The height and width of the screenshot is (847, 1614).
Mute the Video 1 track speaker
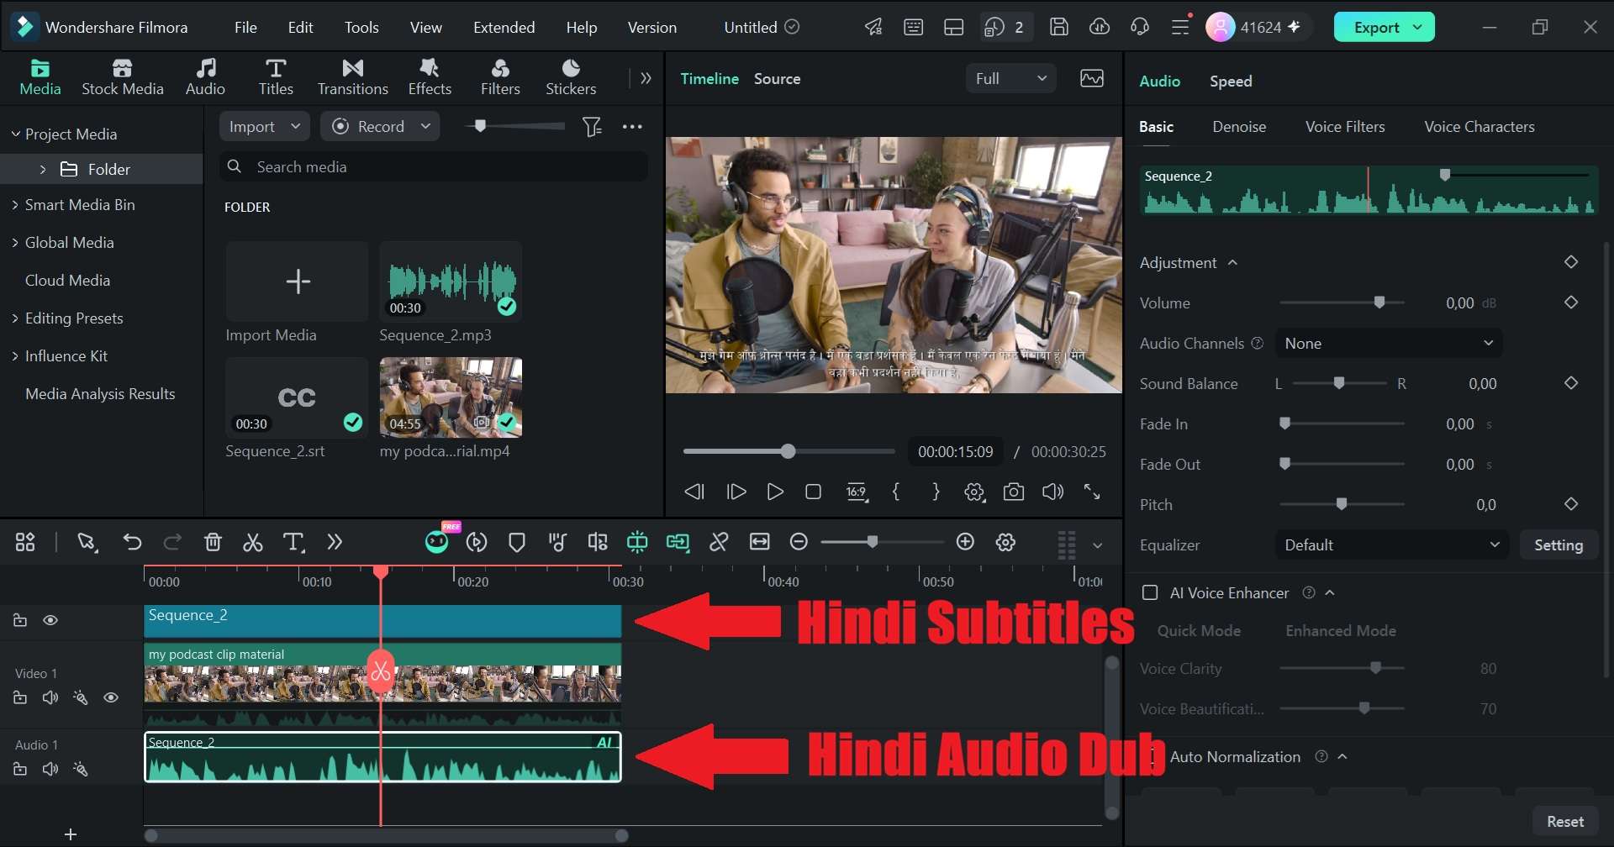coord(50,697)
